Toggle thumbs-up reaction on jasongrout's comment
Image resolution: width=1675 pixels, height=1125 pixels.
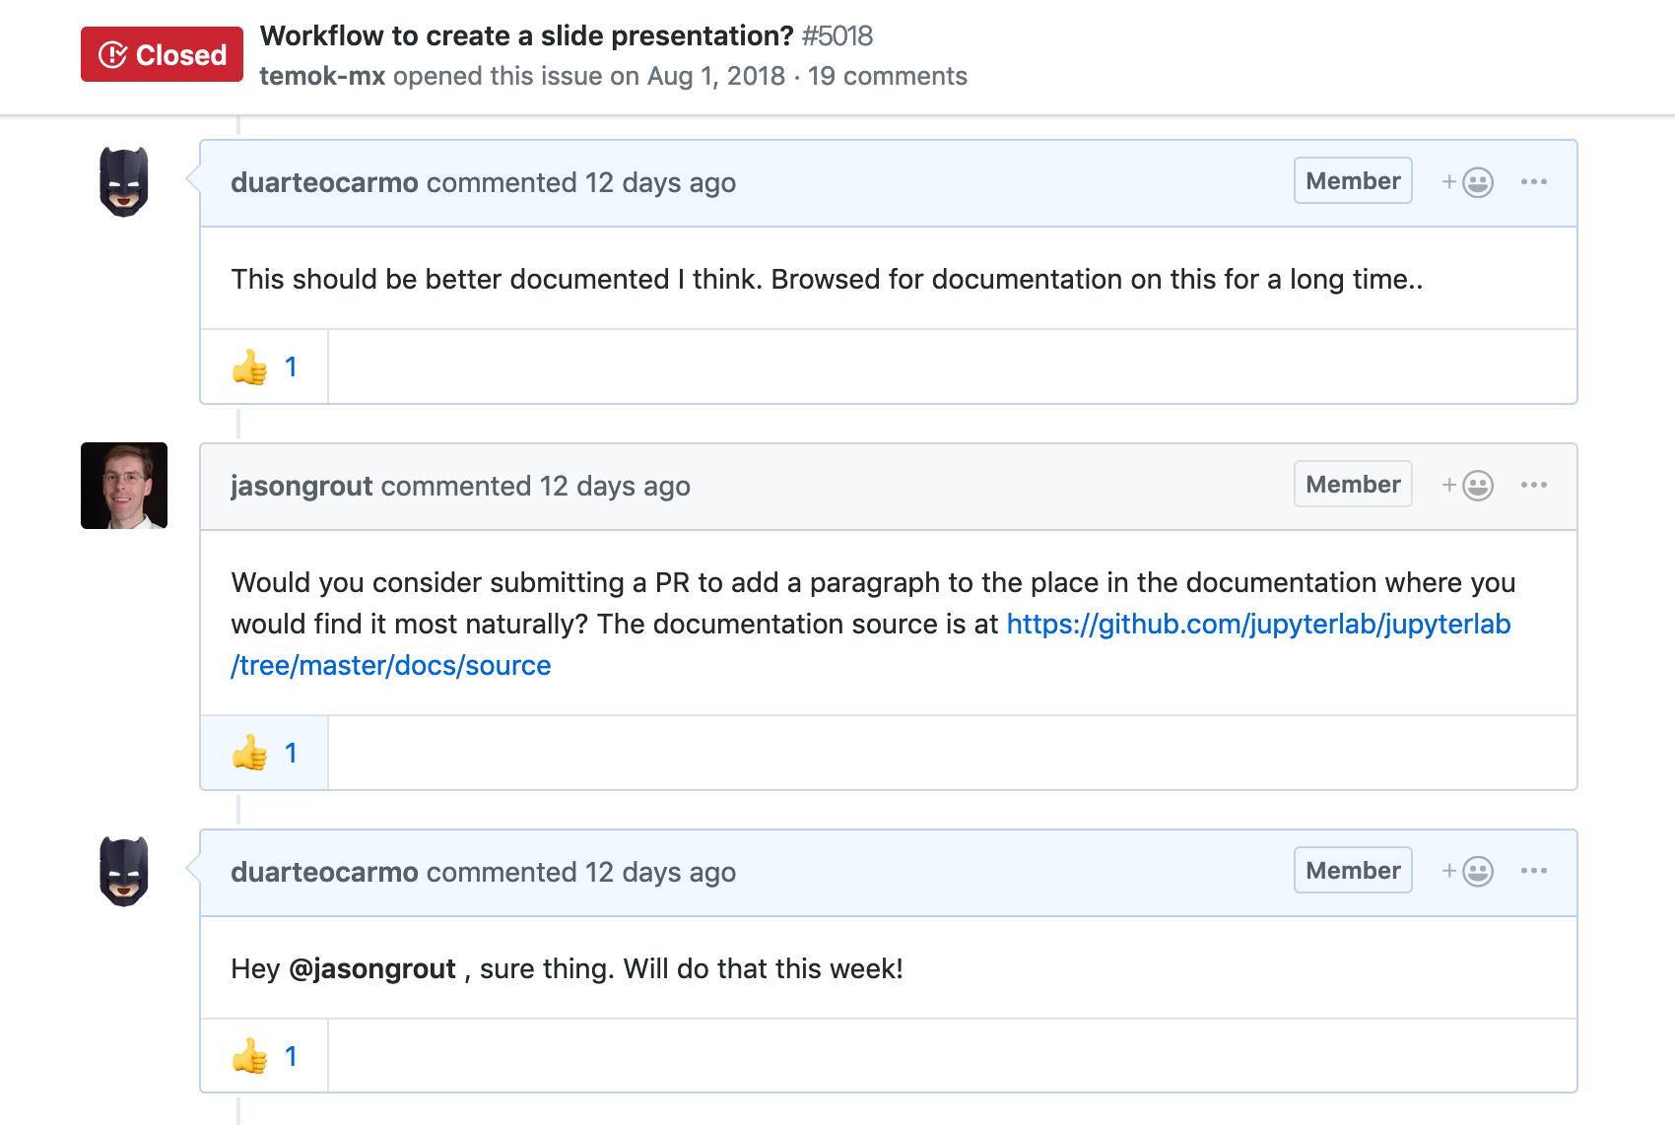click(264, 754)
